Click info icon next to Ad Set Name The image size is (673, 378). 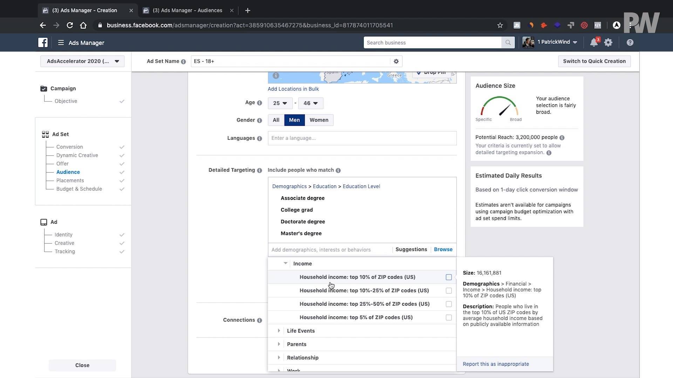(x=183, y=62)
